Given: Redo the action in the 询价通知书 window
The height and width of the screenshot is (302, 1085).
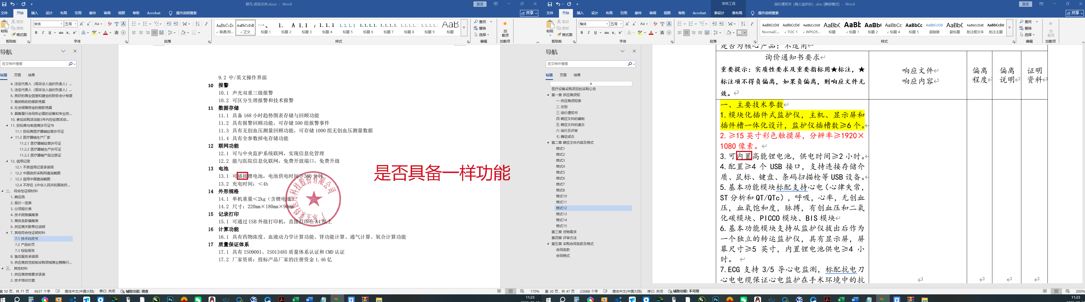Looking at the screenshot, I should tap(569, 4).
